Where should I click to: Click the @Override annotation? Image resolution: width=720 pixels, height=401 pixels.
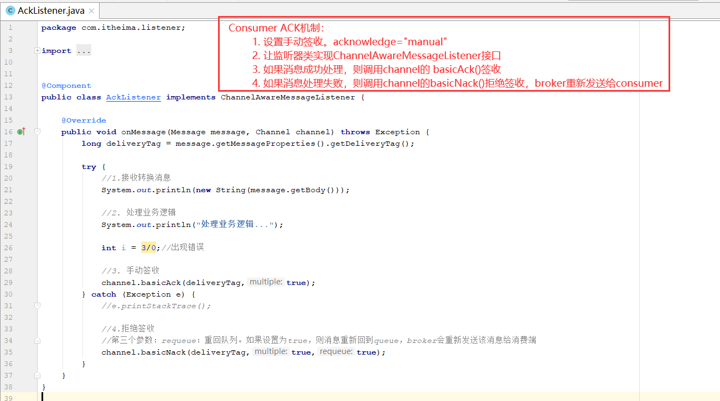click(x=84, y=120)
